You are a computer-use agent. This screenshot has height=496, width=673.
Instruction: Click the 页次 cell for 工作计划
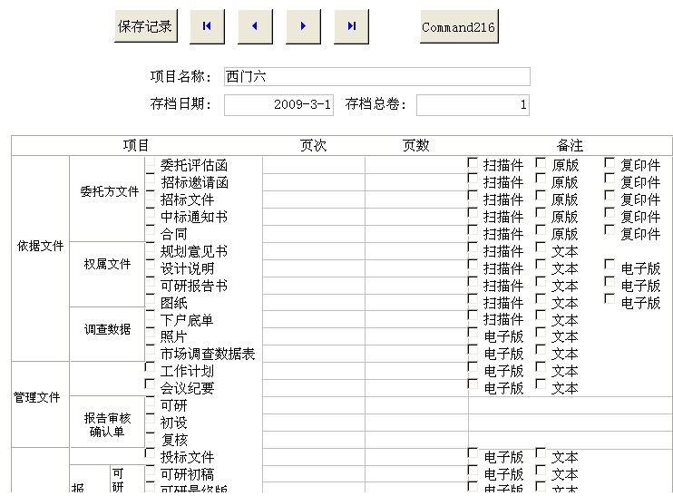(314, 371)
